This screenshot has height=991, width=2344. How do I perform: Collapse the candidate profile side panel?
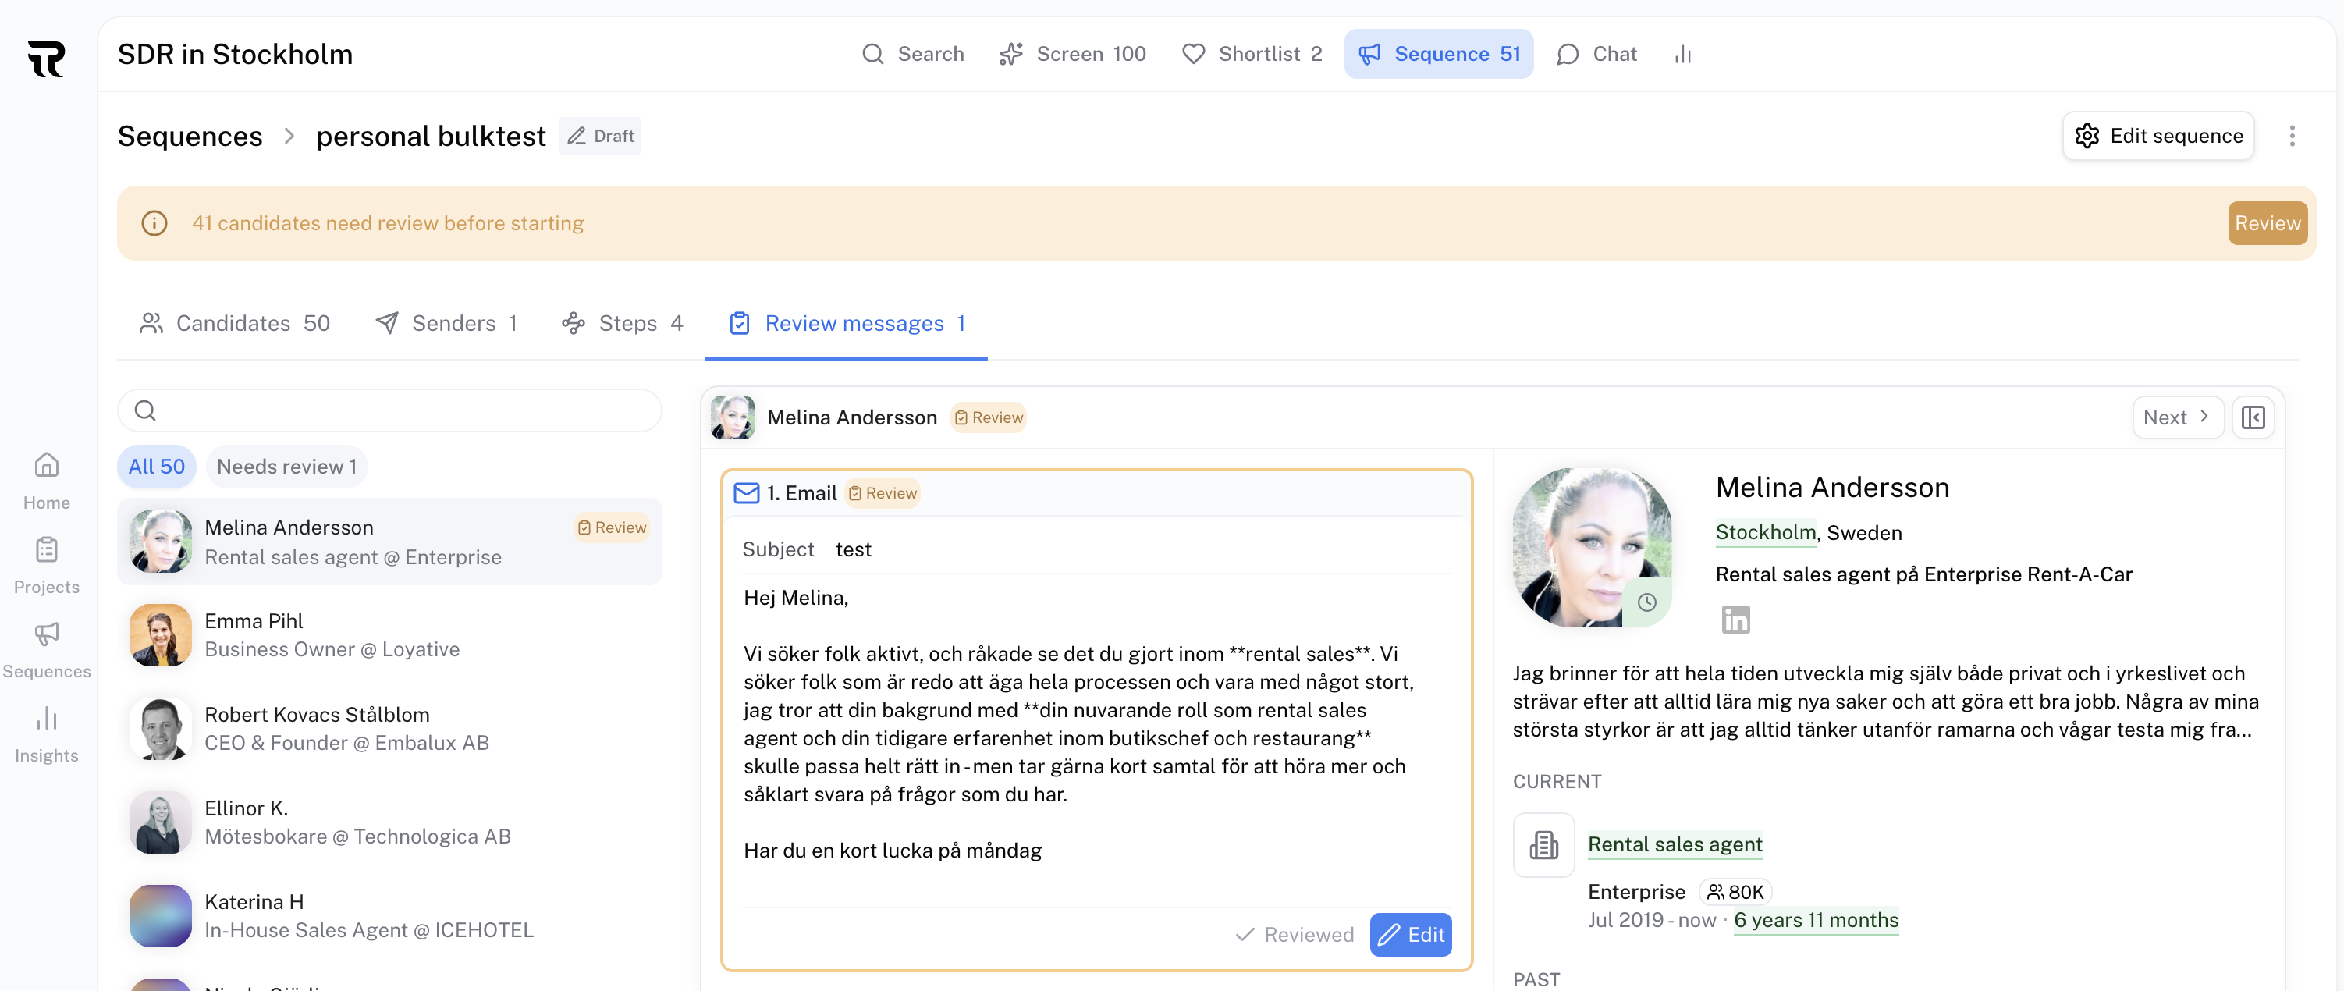pyautogui.click(x=2253, y=417)
